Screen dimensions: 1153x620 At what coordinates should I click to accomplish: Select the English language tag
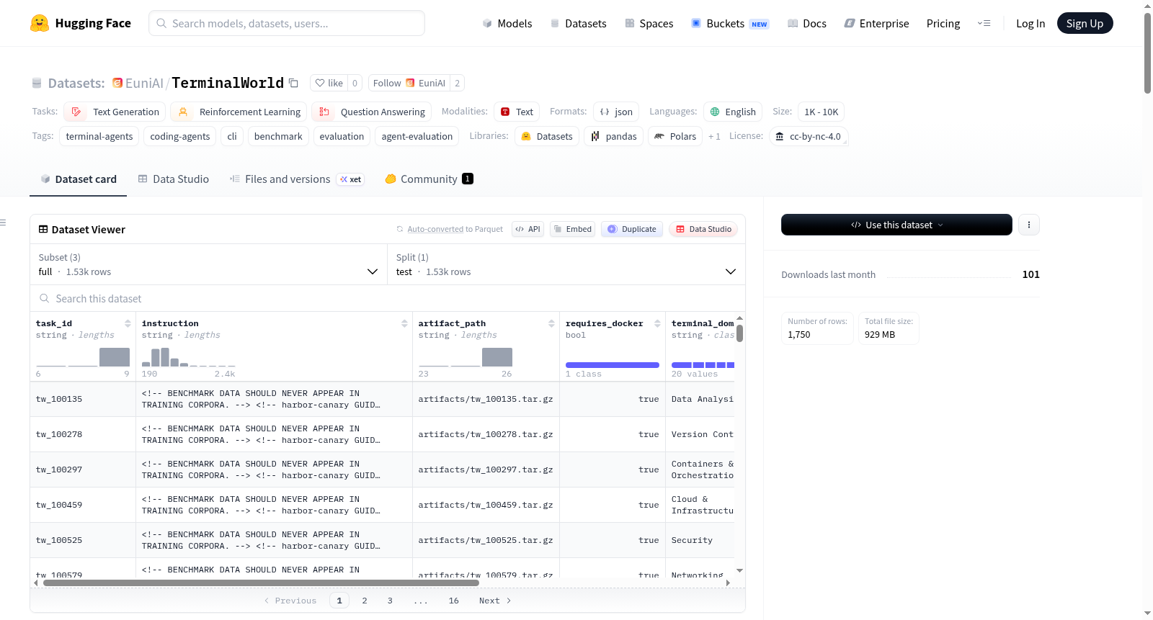coord(733,112)
